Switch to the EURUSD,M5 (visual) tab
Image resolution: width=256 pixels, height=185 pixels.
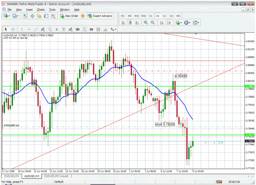click(x=57, y=176)
